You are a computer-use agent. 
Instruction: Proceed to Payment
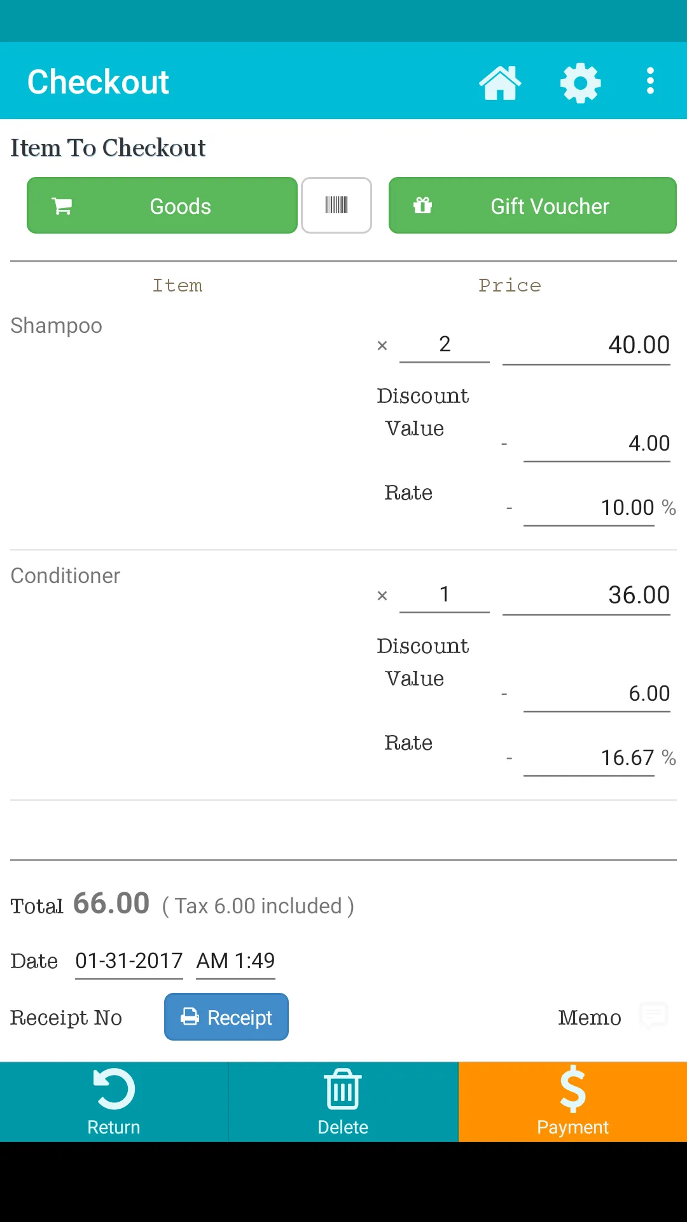point(572,1102)
